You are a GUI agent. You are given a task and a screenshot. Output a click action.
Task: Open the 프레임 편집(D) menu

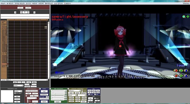pos(20,3)
